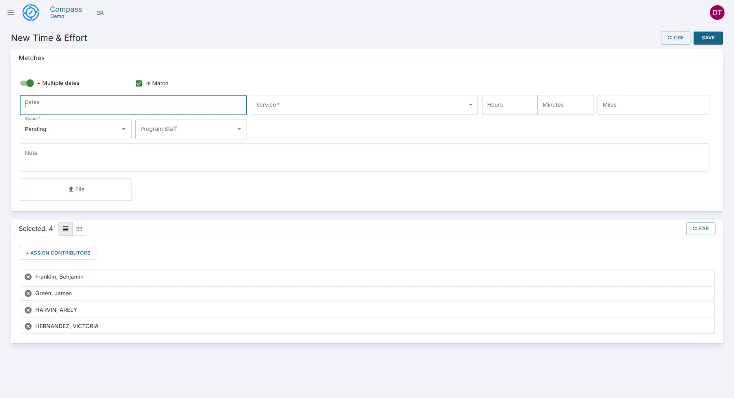Disable the Multiple dates toggle
Screen dimensions: 734x398
(26, 83)
